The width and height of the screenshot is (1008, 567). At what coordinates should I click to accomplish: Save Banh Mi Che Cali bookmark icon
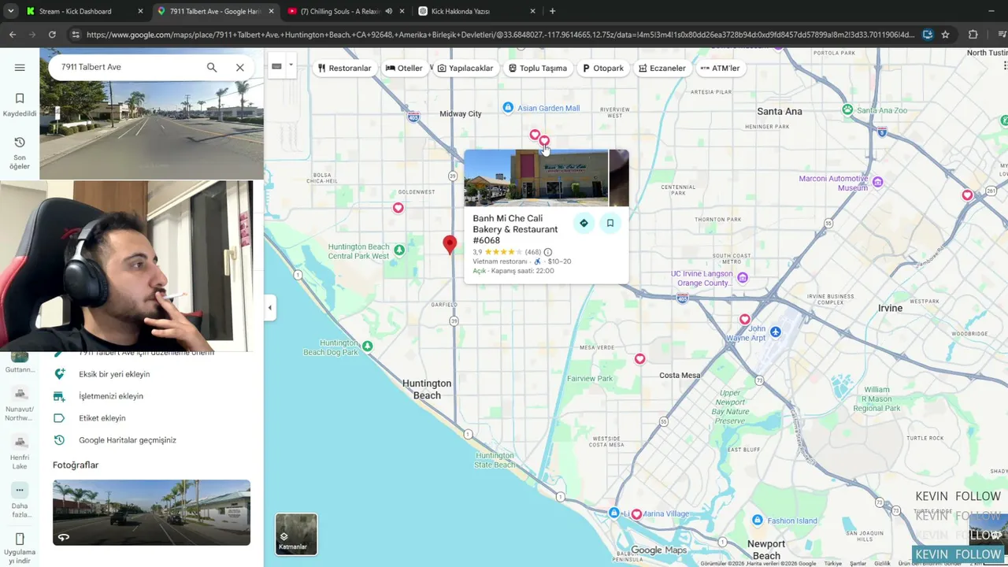pyautogui.click(x=610, y=223)
